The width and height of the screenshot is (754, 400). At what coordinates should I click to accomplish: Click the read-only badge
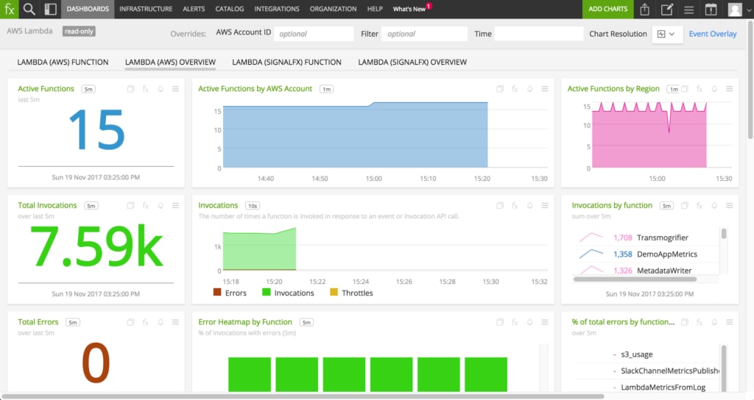pos(79,31)
